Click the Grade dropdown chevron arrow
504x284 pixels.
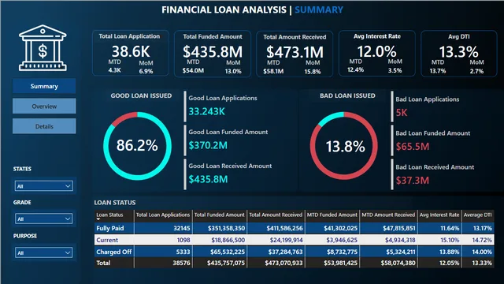(68, 219)
